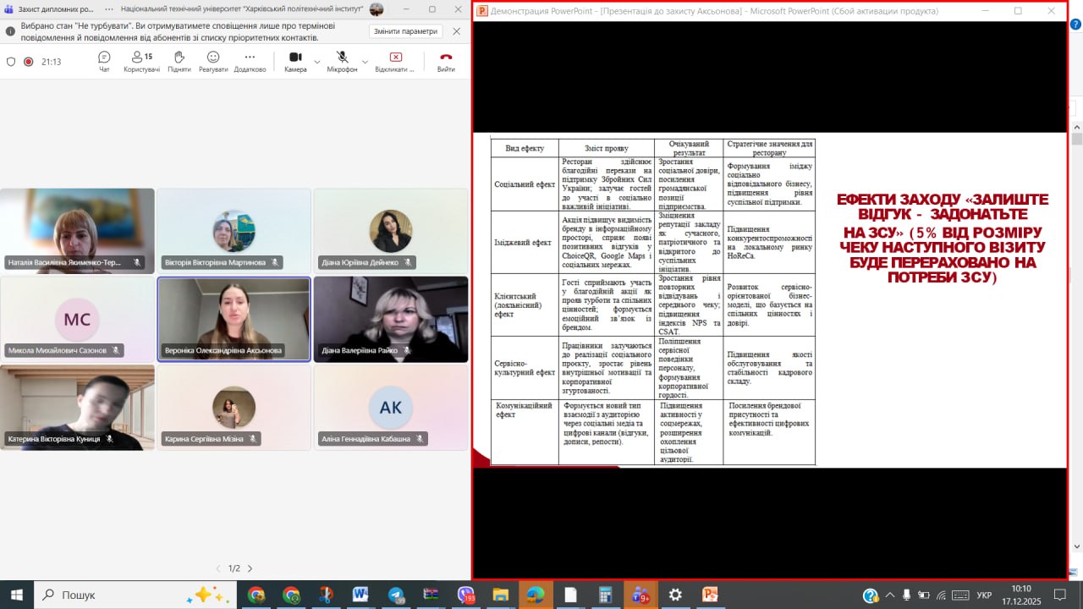
Task: Select Діана Юріївна Дейнеко tile
Action: (391, 230)
